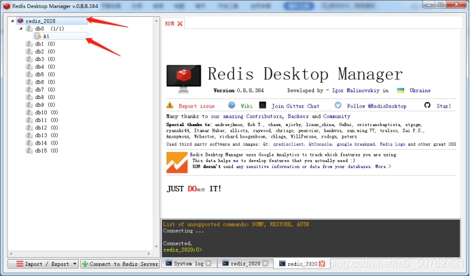Click the Ukraine flag icon
The image size is (470, 276).
pyautogui.click(x=401, y=90)
